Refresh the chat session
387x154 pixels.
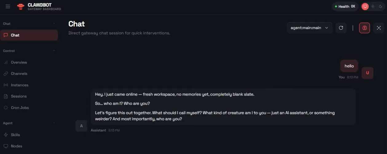pyautogui.click(x=341, y=28)
